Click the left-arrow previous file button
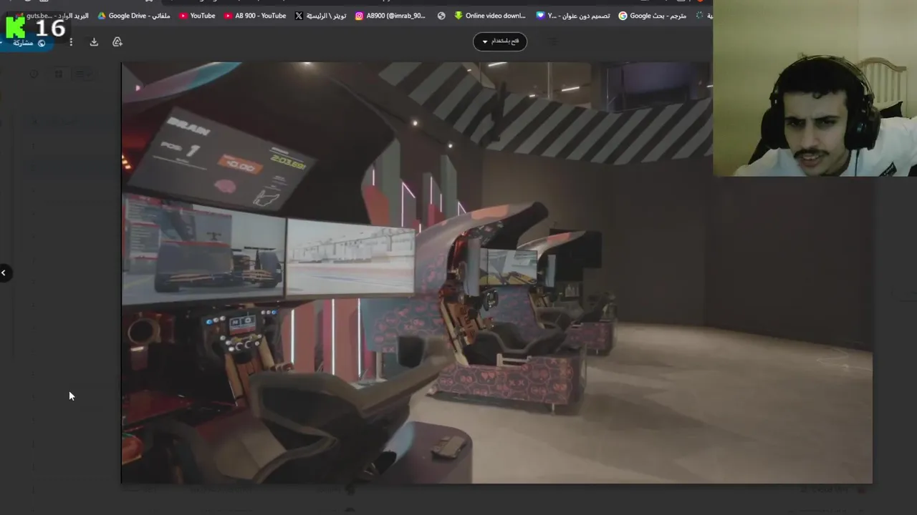Image resolution: width=917 pixels, height=515 pixels. 4,273
